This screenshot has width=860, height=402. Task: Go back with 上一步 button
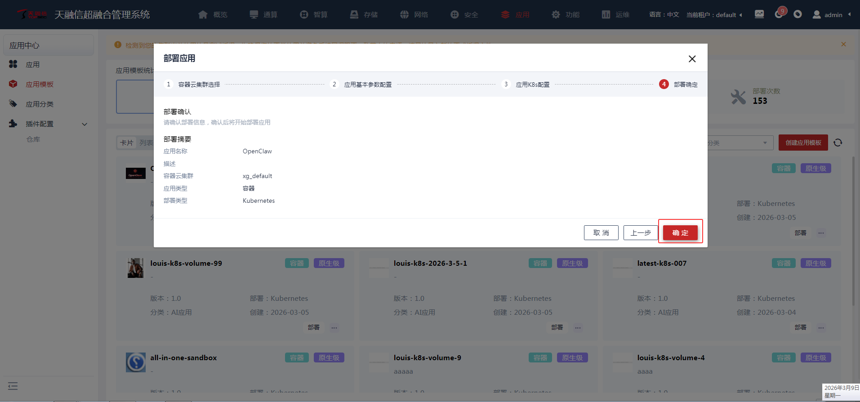tap(641, 232)
